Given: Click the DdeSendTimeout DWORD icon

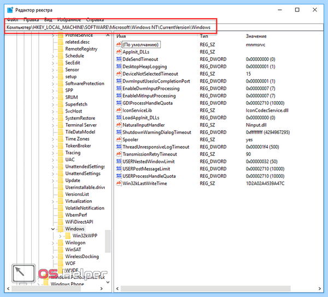Looking at the screenshot, I should click(x=119, y=59).
